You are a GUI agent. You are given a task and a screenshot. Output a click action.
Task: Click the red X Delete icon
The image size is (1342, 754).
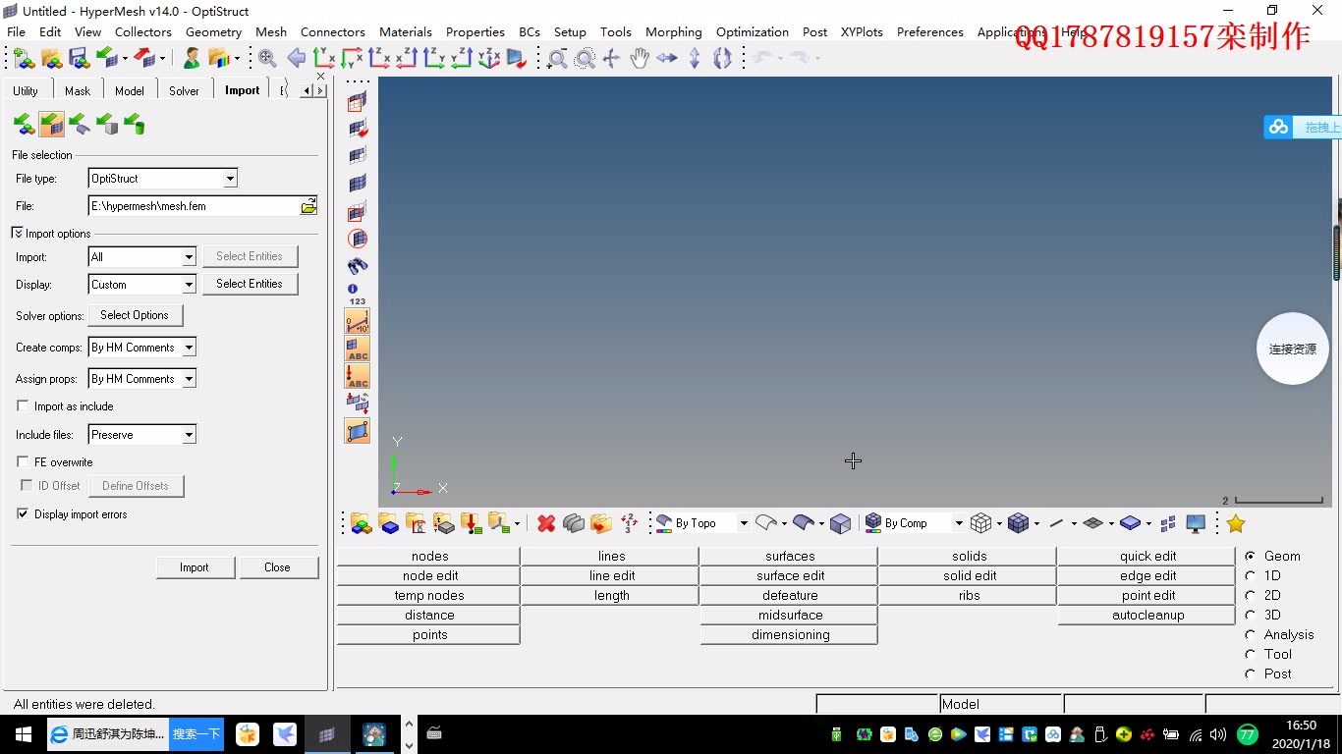(x=546, y=523)
